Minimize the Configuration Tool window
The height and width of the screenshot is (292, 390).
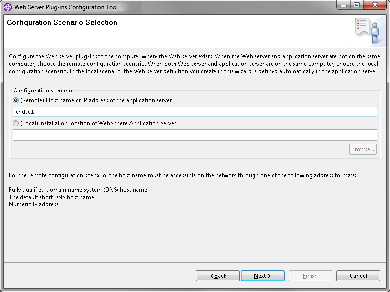pyautogui.click(x=344, y=5)
